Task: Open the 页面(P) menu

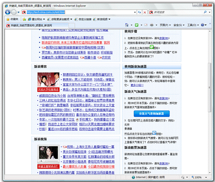Action: [165, 25]
